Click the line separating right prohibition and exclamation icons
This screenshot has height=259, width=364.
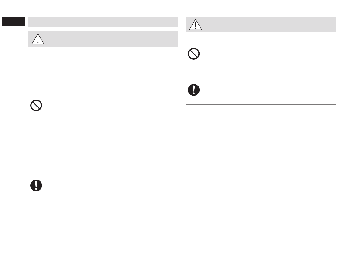click(x=261, y=75)
